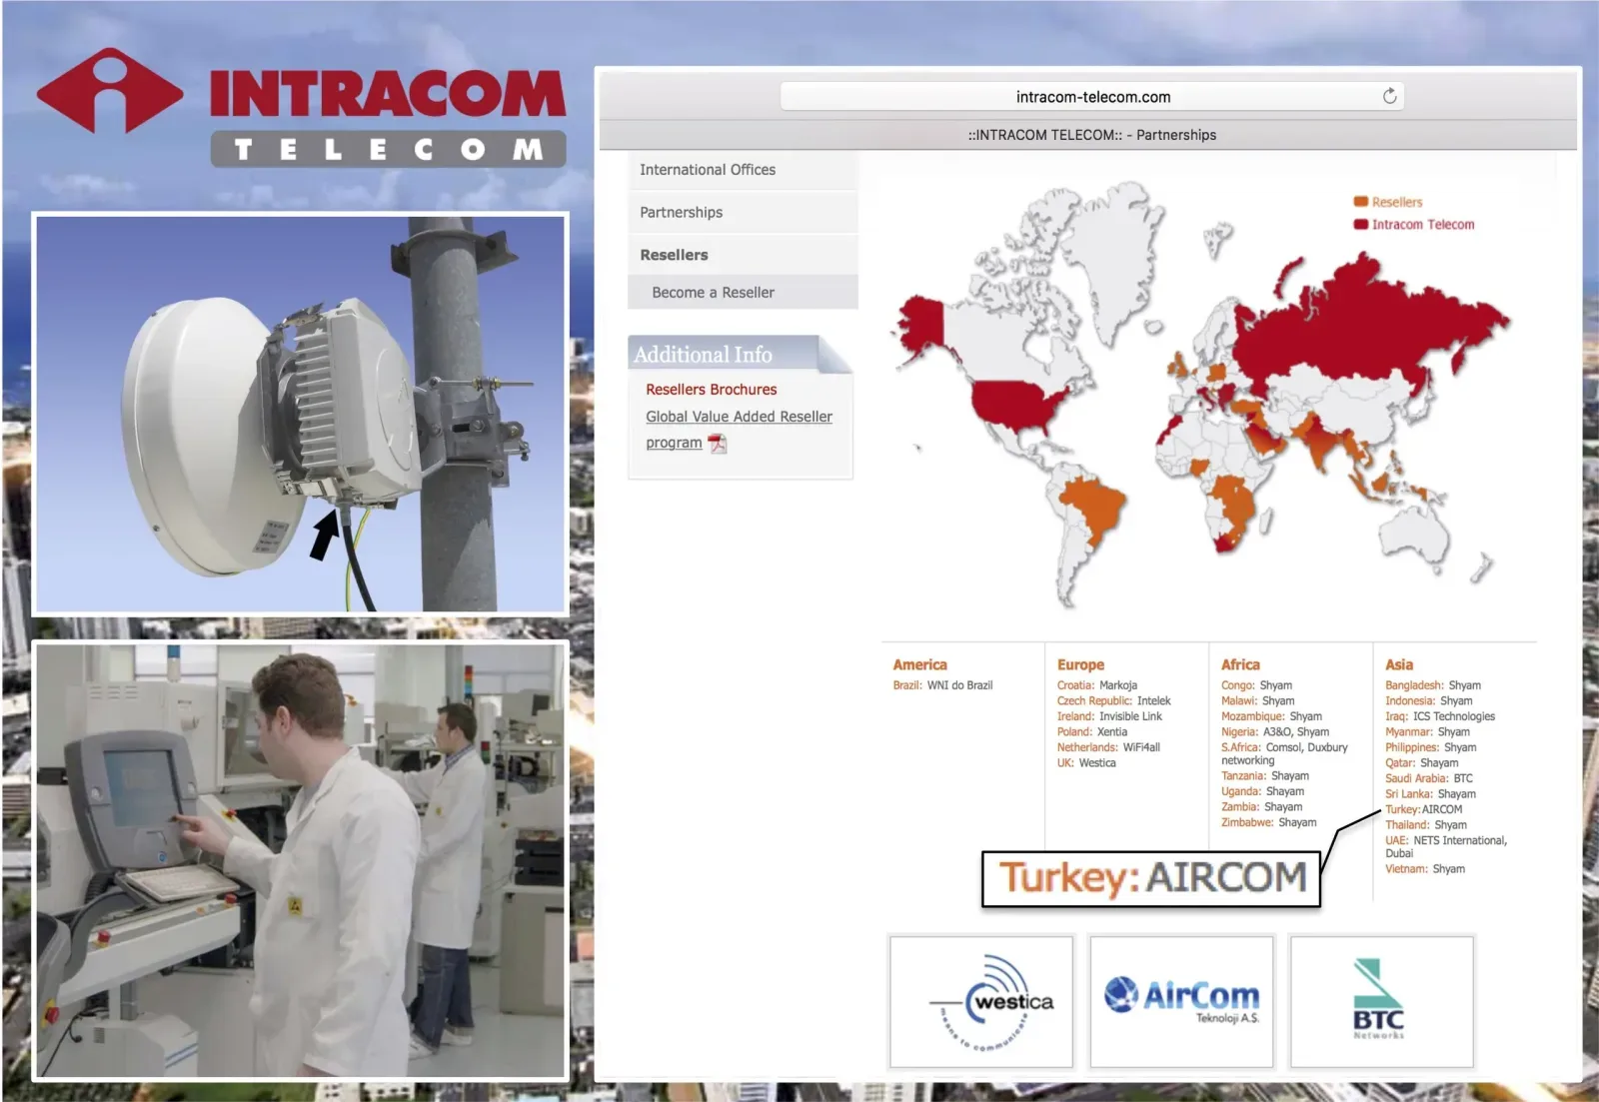Click the Africa region heading
The height and width of the screenshot is (1102, 1599).
1240,664
